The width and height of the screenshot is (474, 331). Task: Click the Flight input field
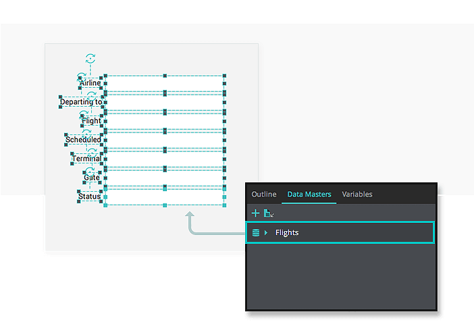(x=165, y=122)
